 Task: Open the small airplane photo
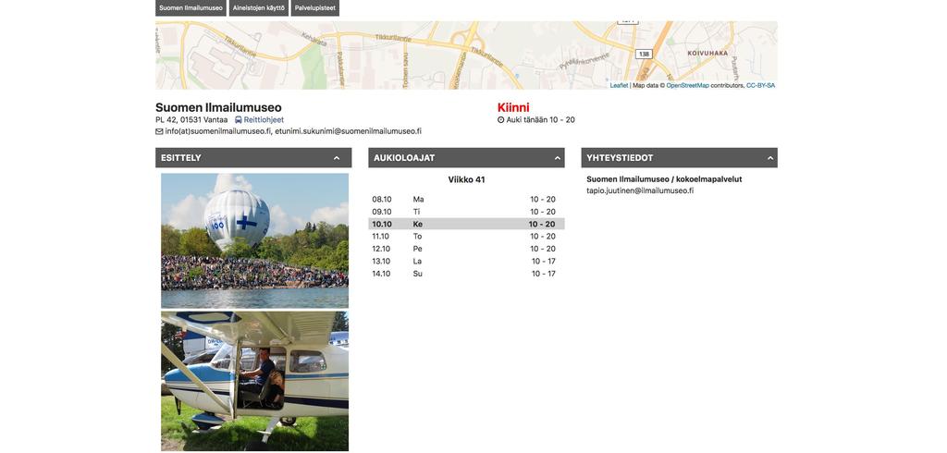[x=255, y=381]
